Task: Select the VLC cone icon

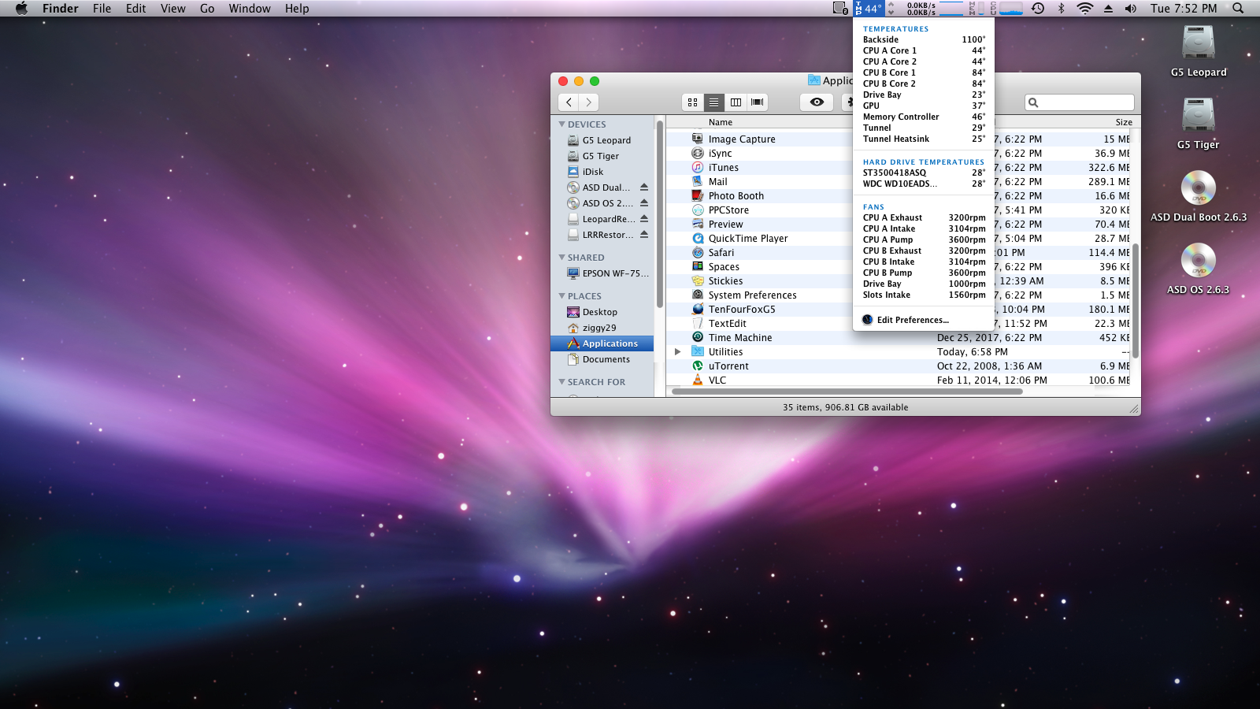Action: (698, 380)
